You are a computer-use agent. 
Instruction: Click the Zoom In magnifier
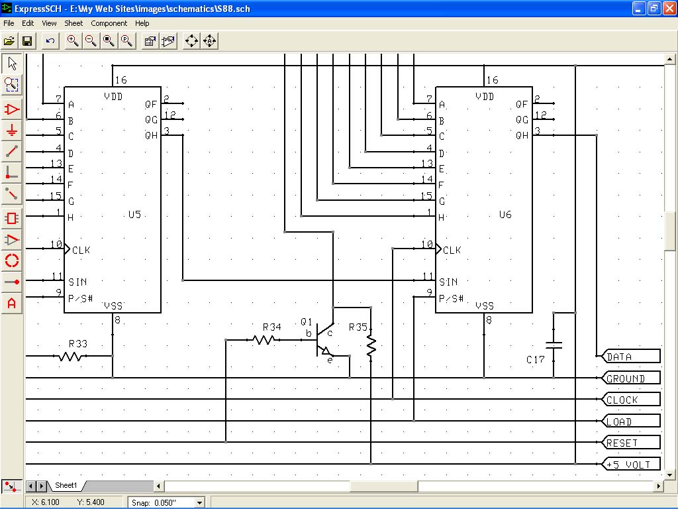[x=73, y=41]
